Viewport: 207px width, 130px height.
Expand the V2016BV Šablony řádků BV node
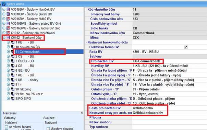click(4, 19)
